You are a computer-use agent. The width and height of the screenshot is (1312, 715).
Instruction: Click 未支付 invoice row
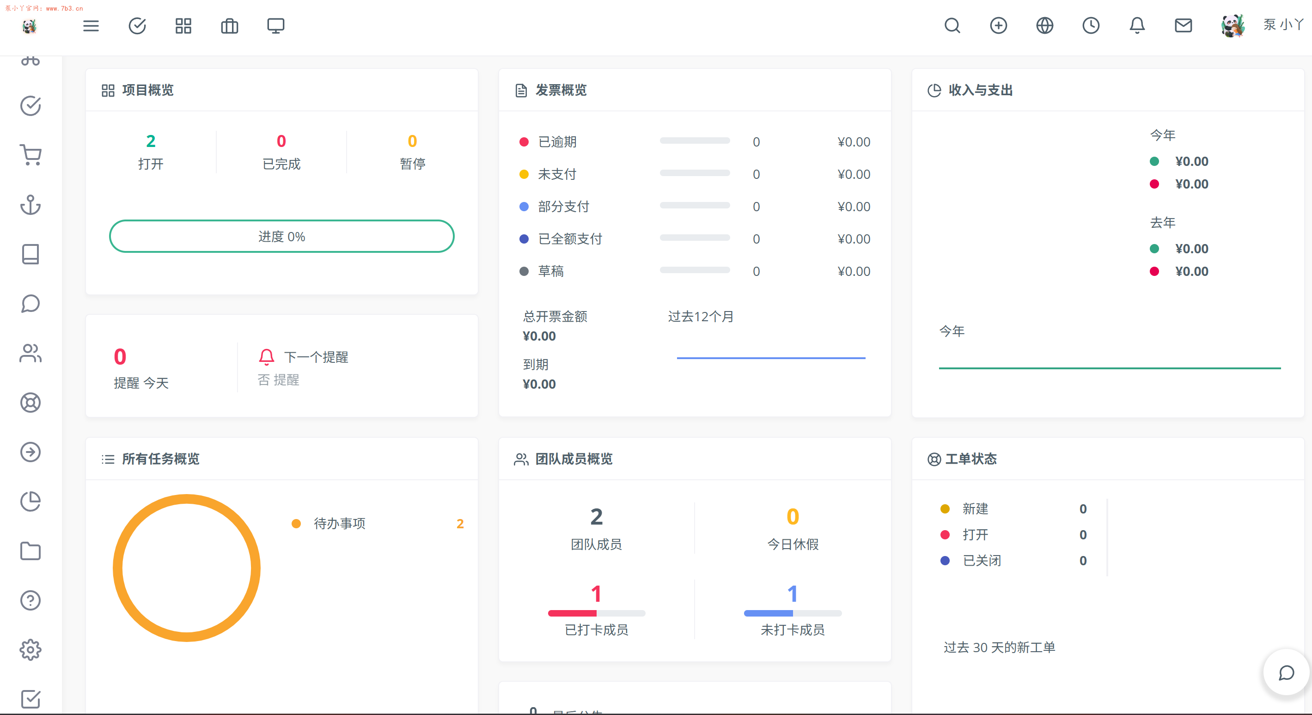click(694, 174)
